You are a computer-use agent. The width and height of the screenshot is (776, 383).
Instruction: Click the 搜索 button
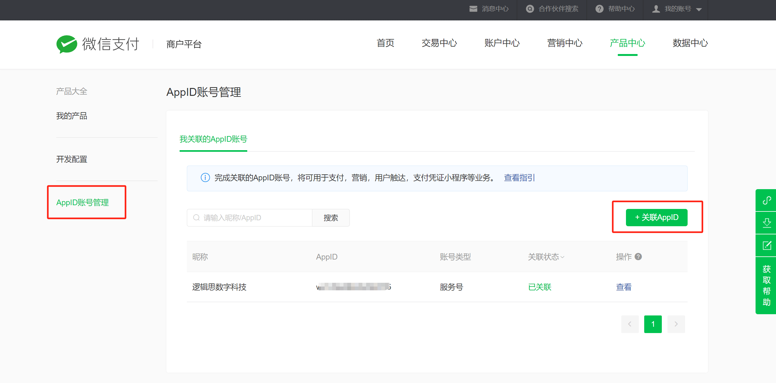pos(331,217)
